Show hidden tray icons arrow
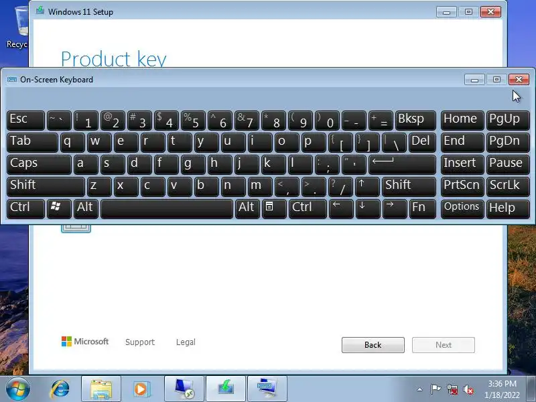Image resolution: width=536 pixels, height=402 pixels. [x=420, y=389]
